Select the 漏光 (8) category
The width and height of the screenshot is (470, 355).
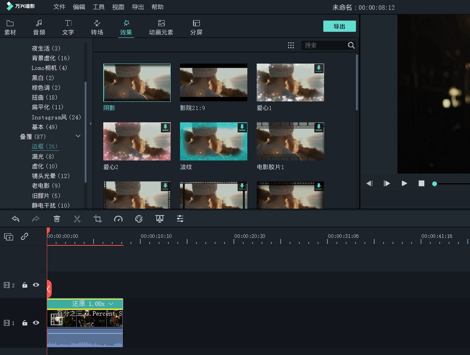pos(43,156)
